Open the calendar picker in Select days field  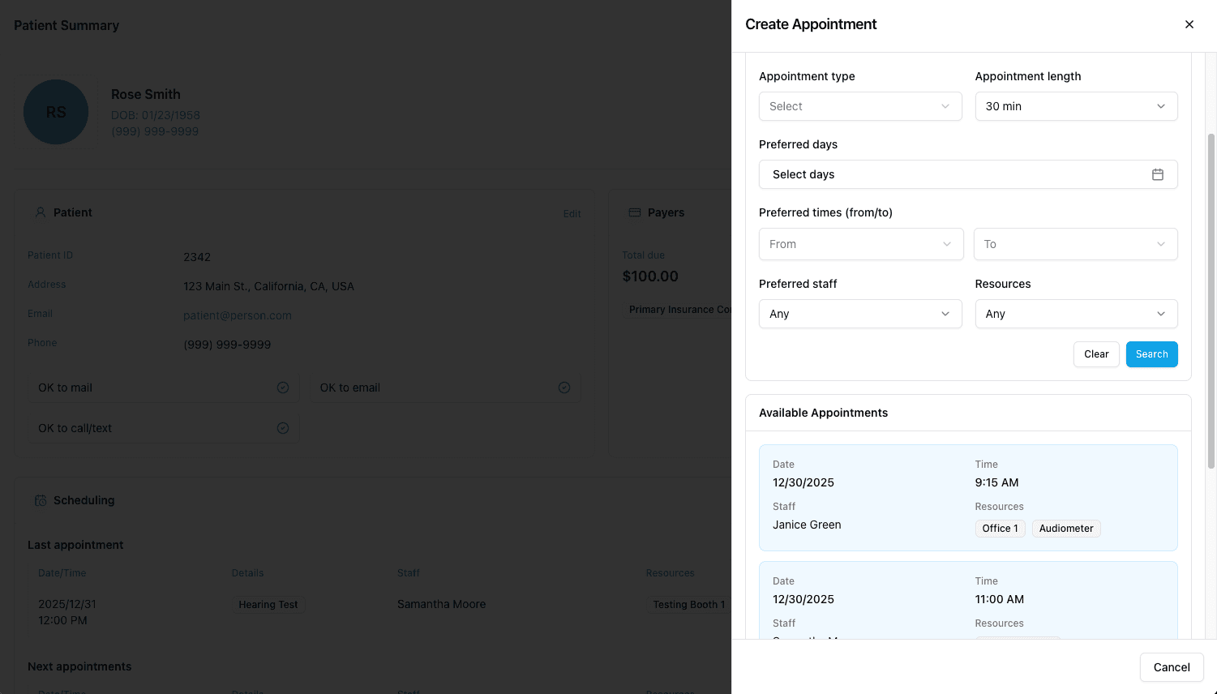[1158, 174]
